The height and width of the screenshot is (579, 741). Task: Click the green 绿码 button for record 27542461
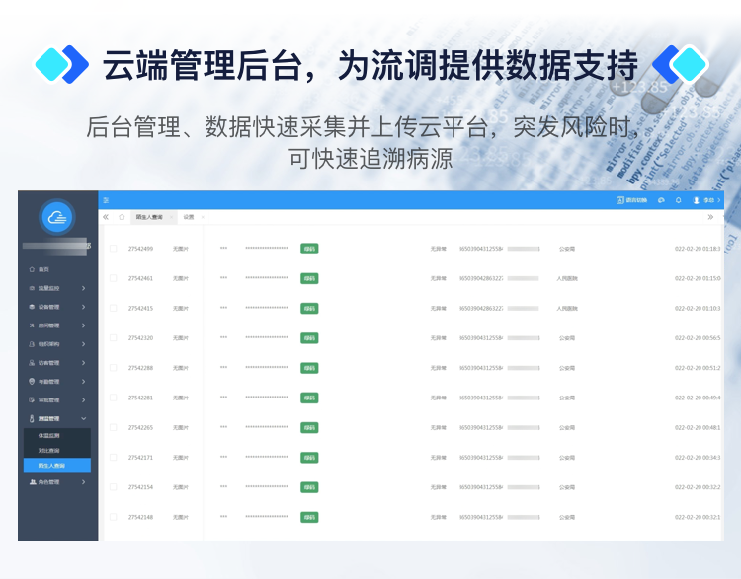tap(309, 278)
